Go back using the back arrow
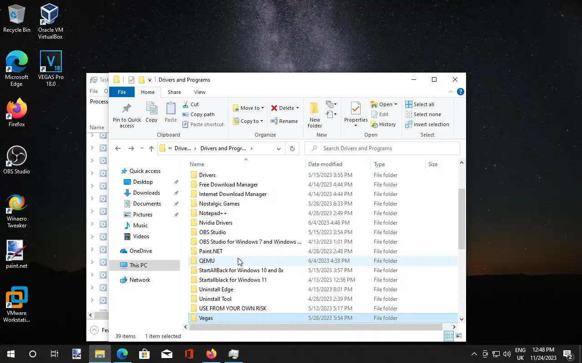This screenshot has height=363, width=582. (x=118, y=148)
